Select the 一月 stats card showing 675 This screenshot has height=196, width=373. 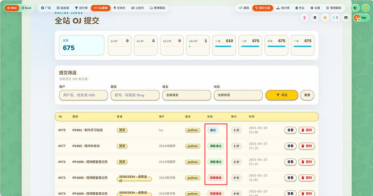pos(250,45)
